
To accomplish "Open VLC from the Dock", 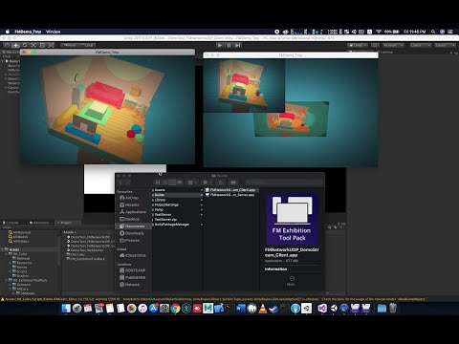I will [x=263, y=308].
